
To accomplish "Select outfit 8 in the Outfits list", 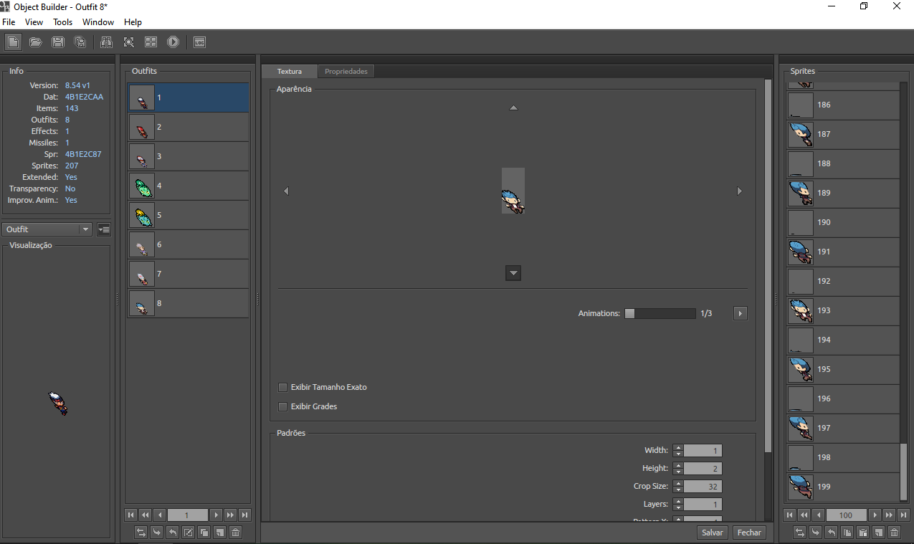I will (x=189, y=303).
